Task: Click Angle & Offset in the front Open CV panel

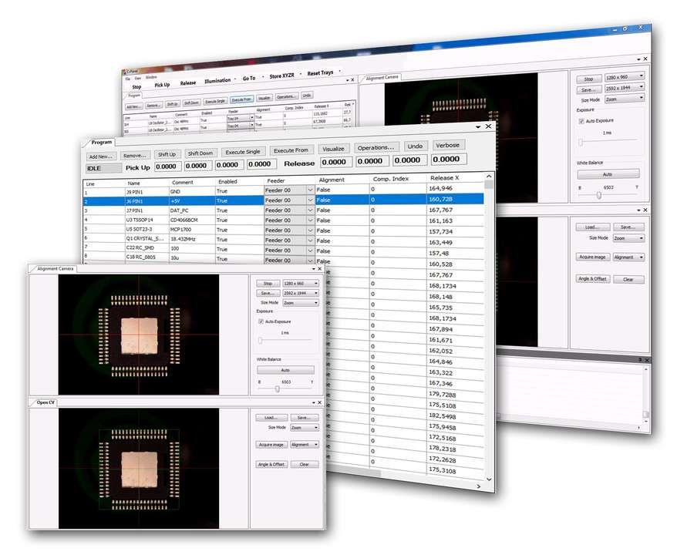Action: [271, 464]
